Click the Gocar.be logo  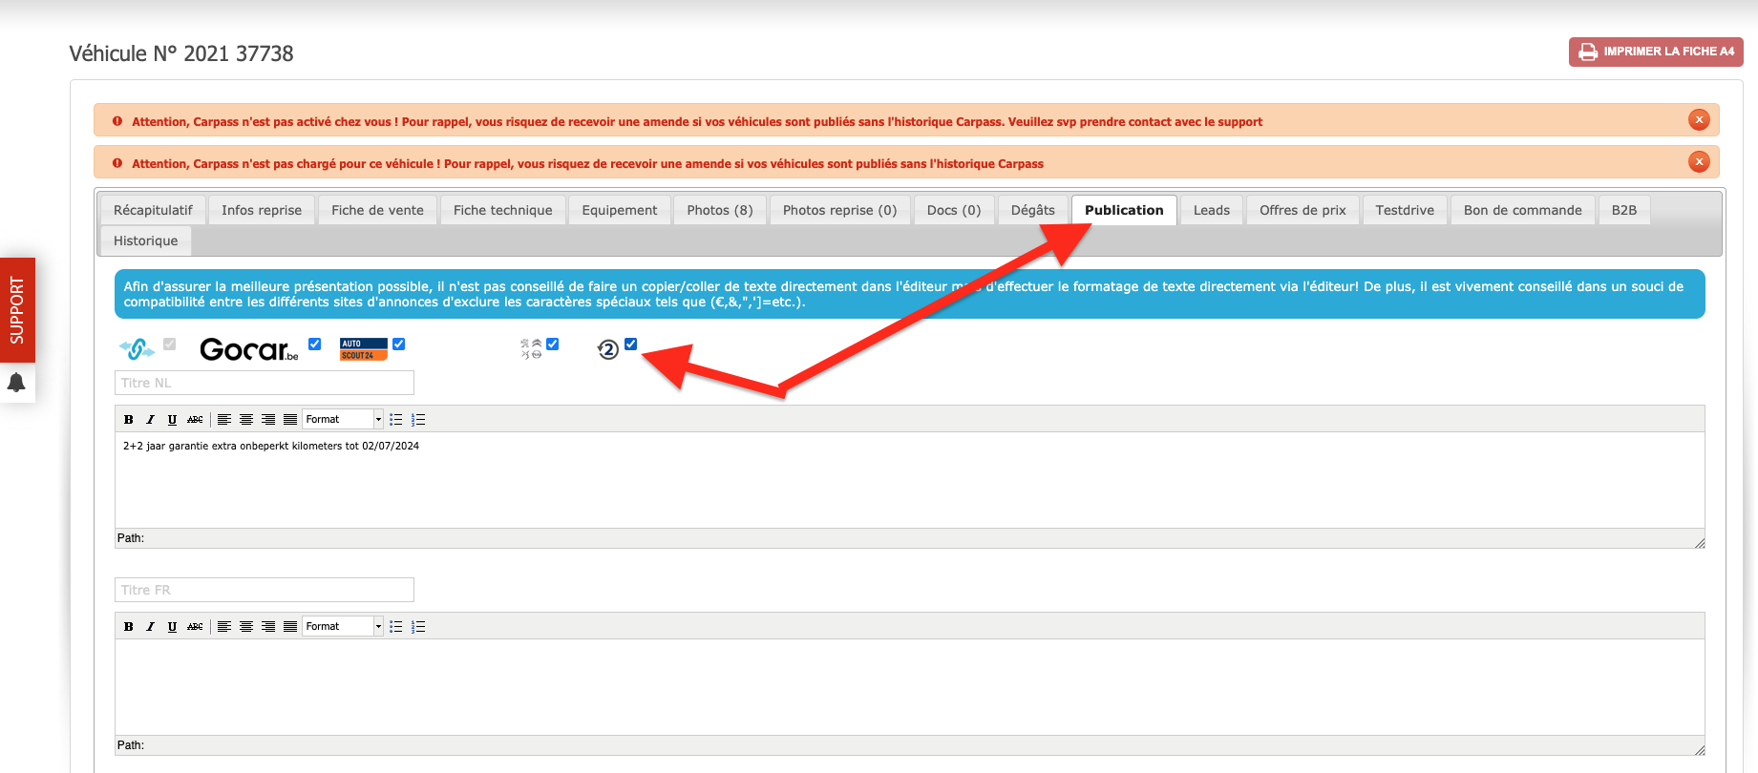pos(249,349)
